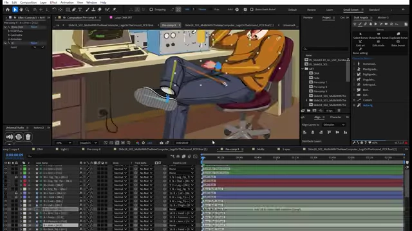Click the speaker icon in Universal Audio panel
The height and width of the screenshot is (231, 412).
(x=9, y=137)
